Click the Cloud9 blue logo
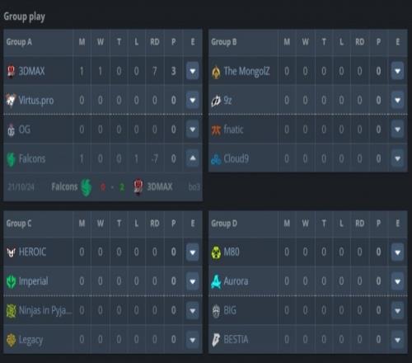 [216, 159]
